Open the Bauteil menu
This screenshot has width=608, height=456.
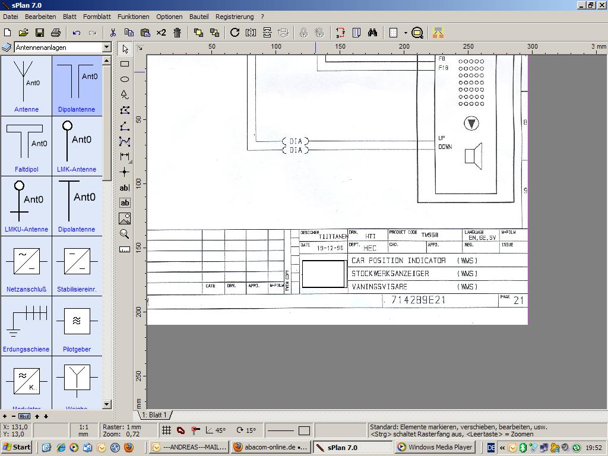click(x=199, y=17)
